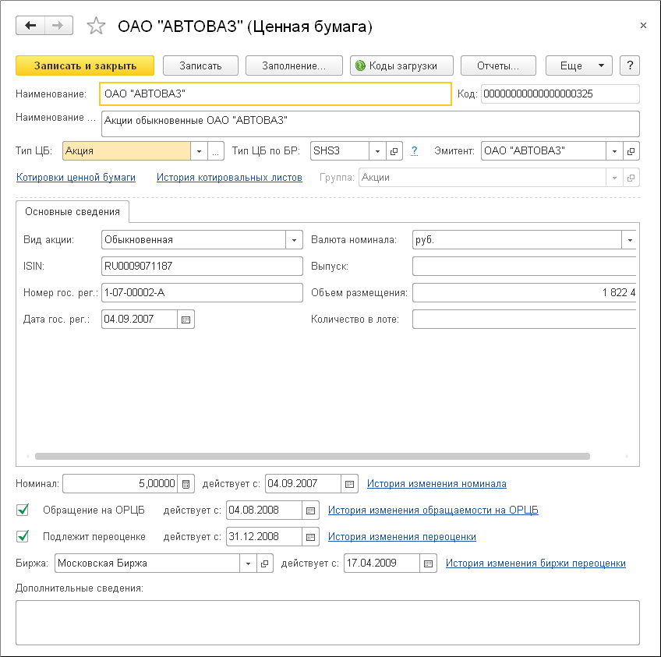This screenshot has height=657, width=661.
Task: Focus the Выпуск field
Action: tap(524, 267)
